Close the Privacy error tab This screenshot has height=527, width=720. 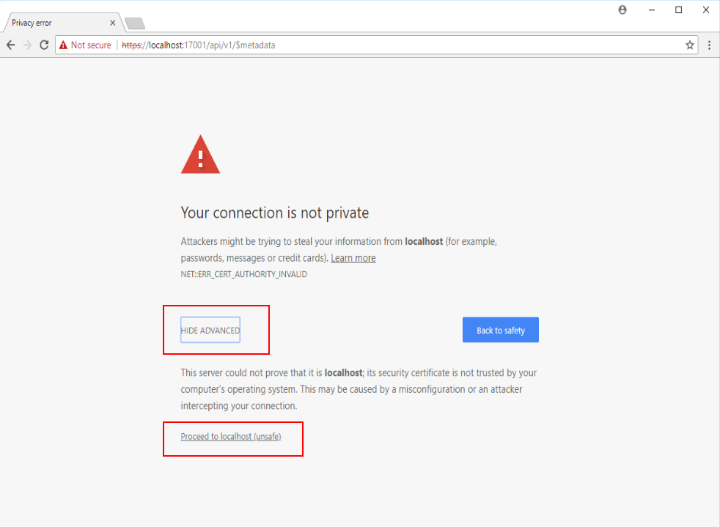click(x=112, y=23)
